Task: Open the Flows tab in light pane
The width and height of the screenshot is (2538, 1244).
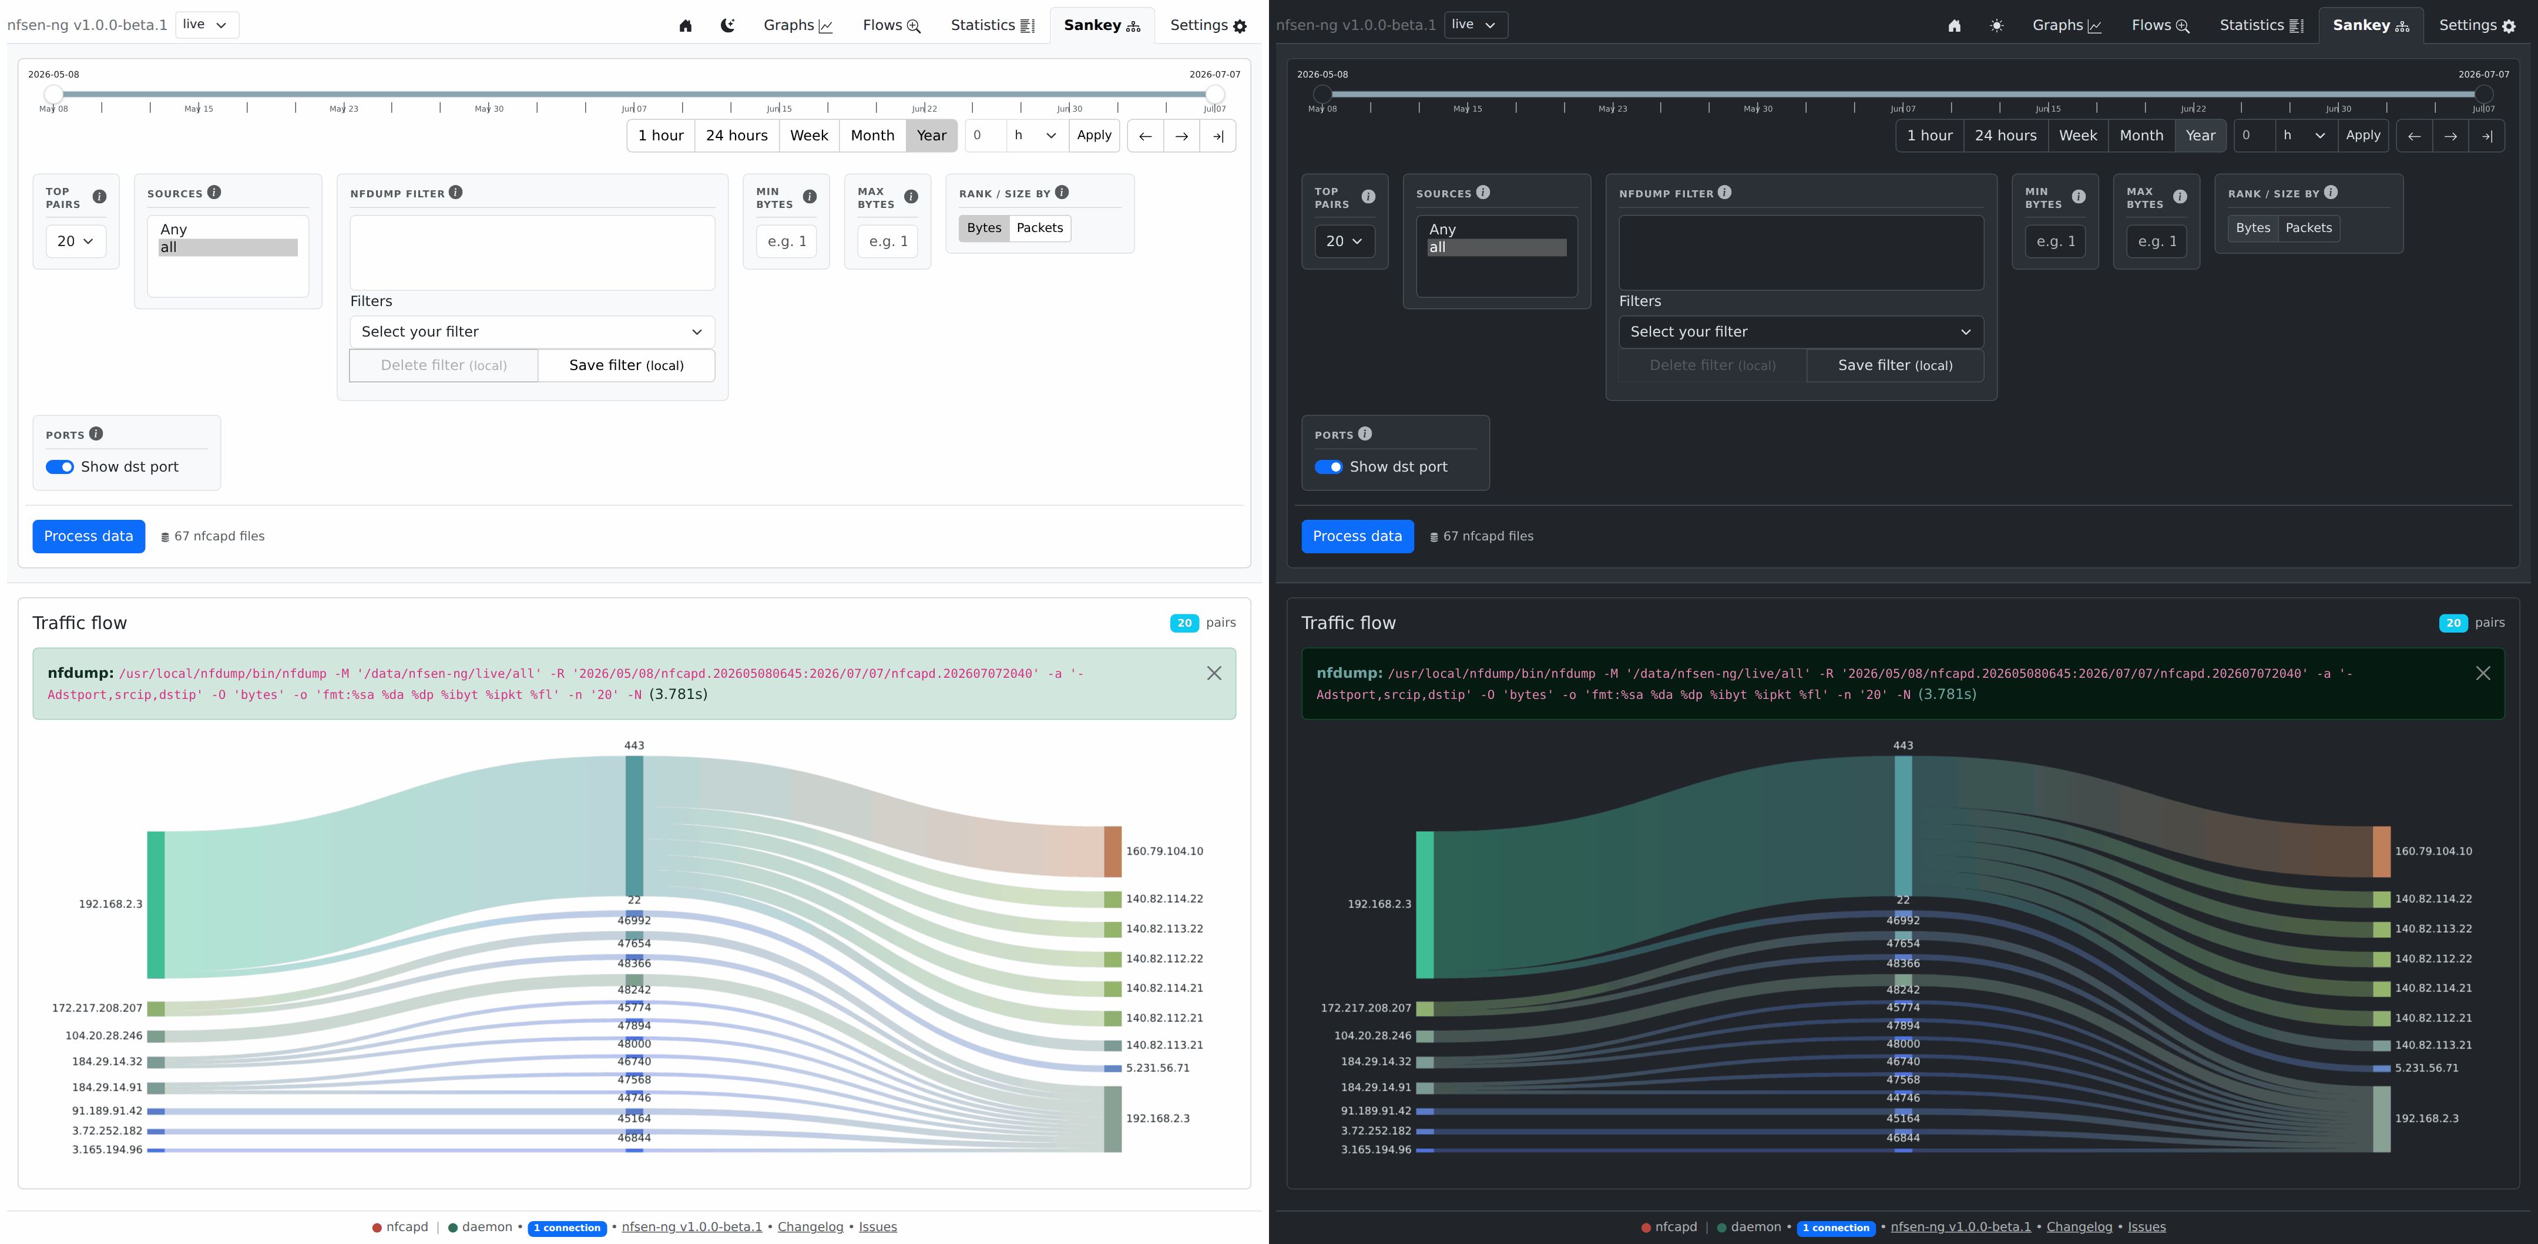Action: (x=892, y=26)
